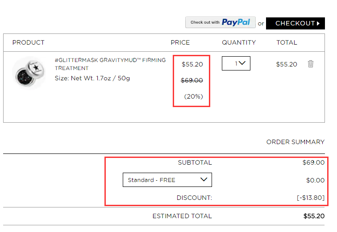Click the Check out with PayPal button

221,22
